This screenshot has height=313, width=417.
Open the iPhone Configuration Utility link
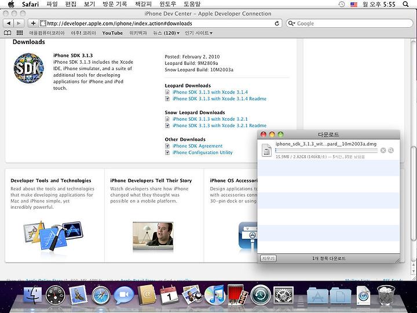pos(203,152)
